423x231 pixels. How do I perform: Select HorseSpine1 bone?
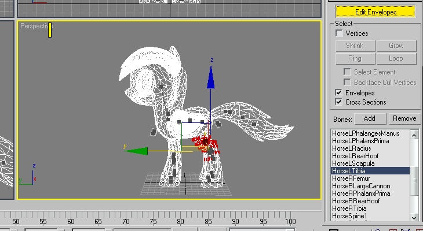click(x=370, y=216)
